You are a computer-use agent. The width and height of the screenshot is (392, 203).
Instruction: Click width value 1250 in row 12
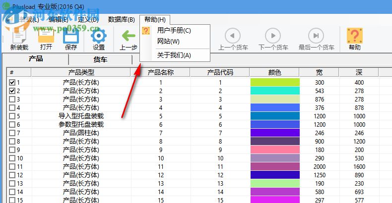320,175
